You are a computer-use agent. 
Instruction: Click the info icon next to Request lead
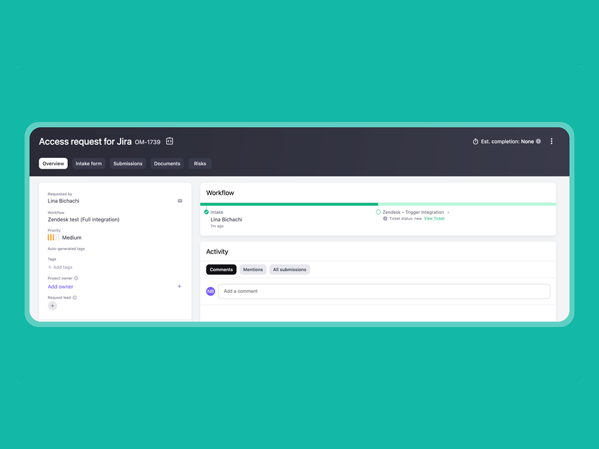coord(75,298)
